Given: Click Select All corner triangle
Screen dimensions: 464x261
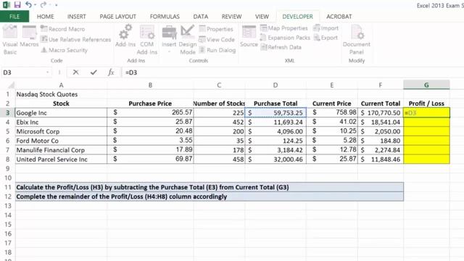Looking at the screenshot, I should pos(11,86).
